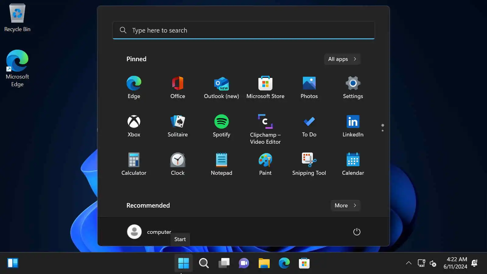Go to the next page of pinned apps
The height and width of the screenshot is (274, 487).
(383, 131)
